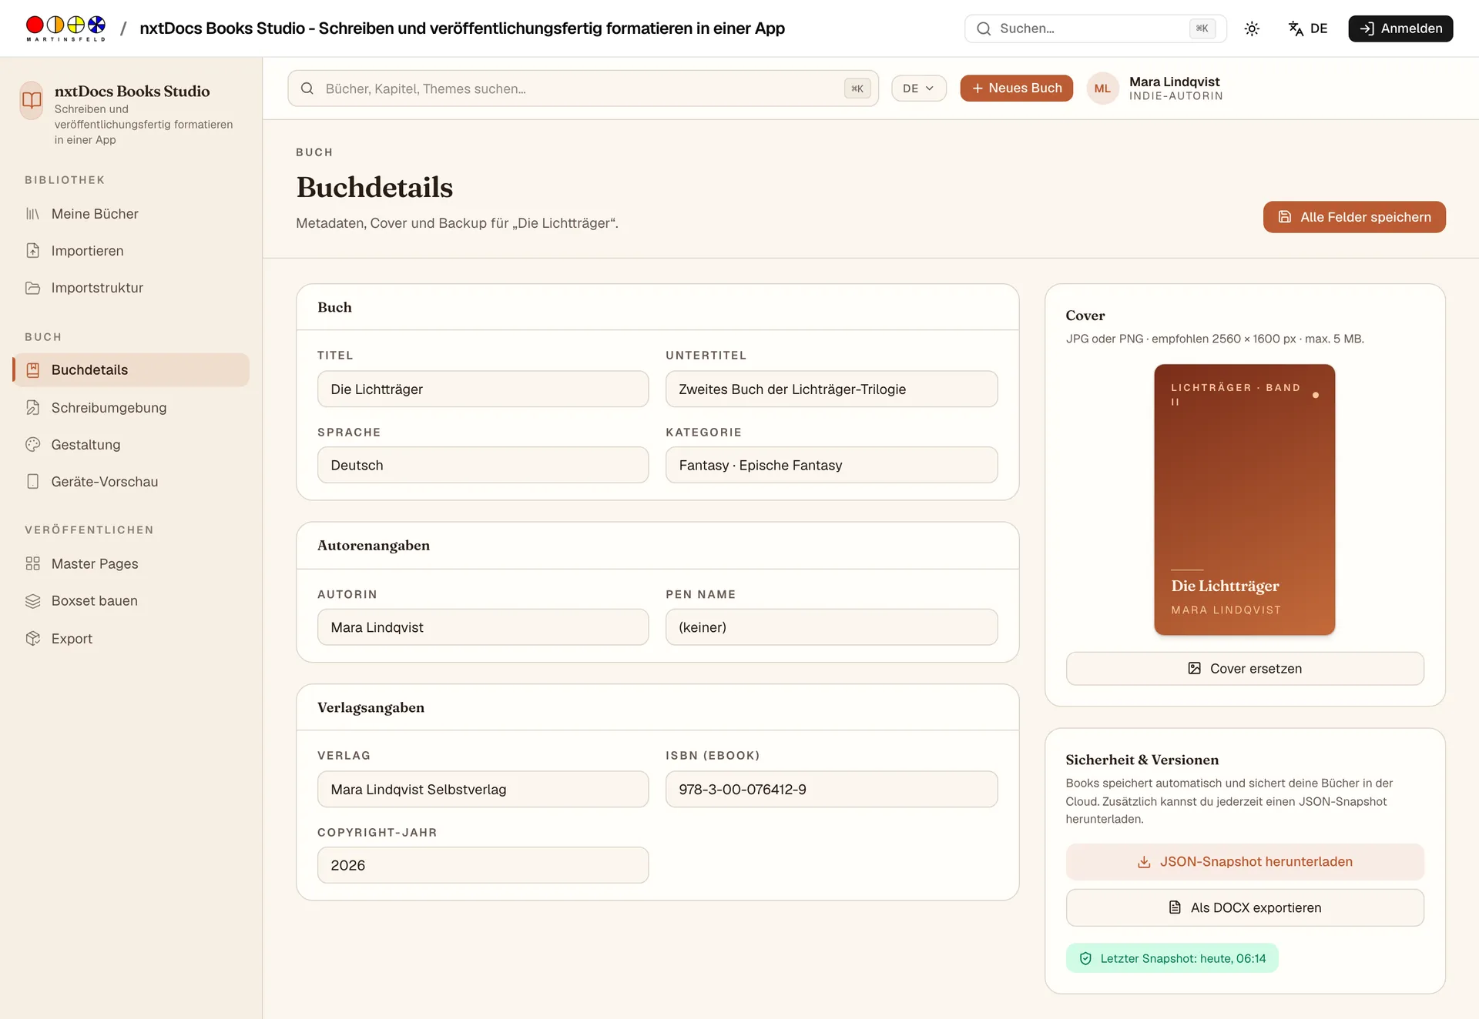Expand the DE language dropdown
Screen dimensions: 1479x1019
[918, 89]
